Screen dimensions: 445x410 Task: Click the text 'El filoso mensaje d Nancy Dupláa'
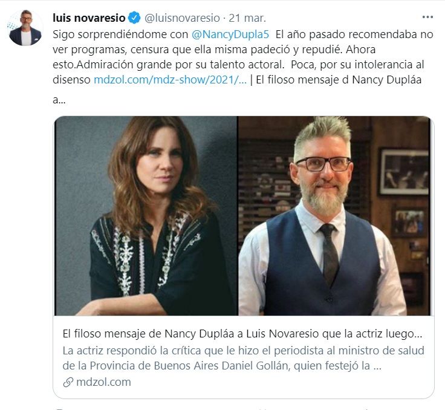(339, 79)
